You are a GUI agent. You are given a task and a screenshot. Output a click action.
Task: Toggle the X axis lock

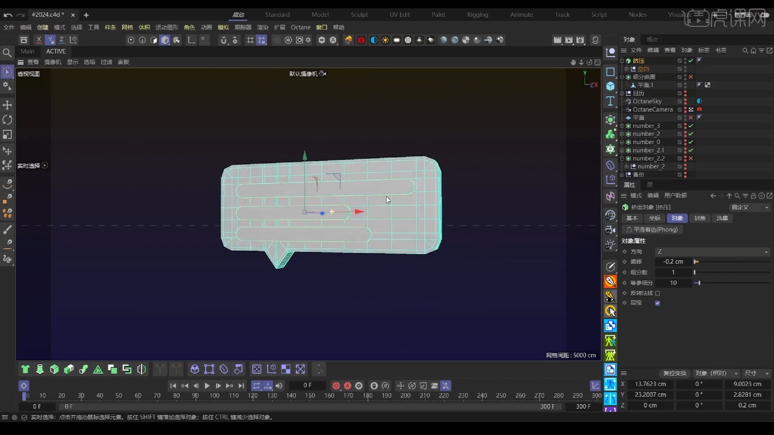(39, 40)
